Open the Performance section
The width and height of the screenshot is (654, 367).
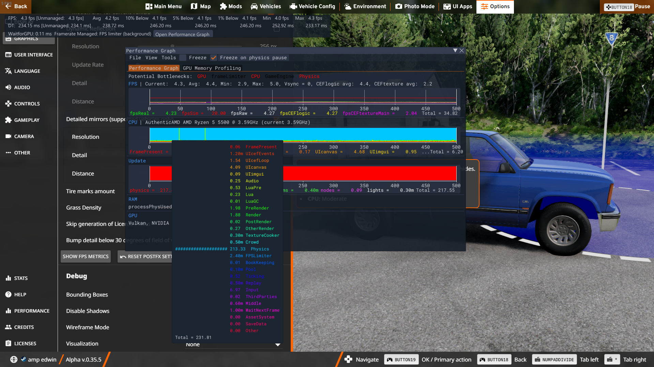29,311
